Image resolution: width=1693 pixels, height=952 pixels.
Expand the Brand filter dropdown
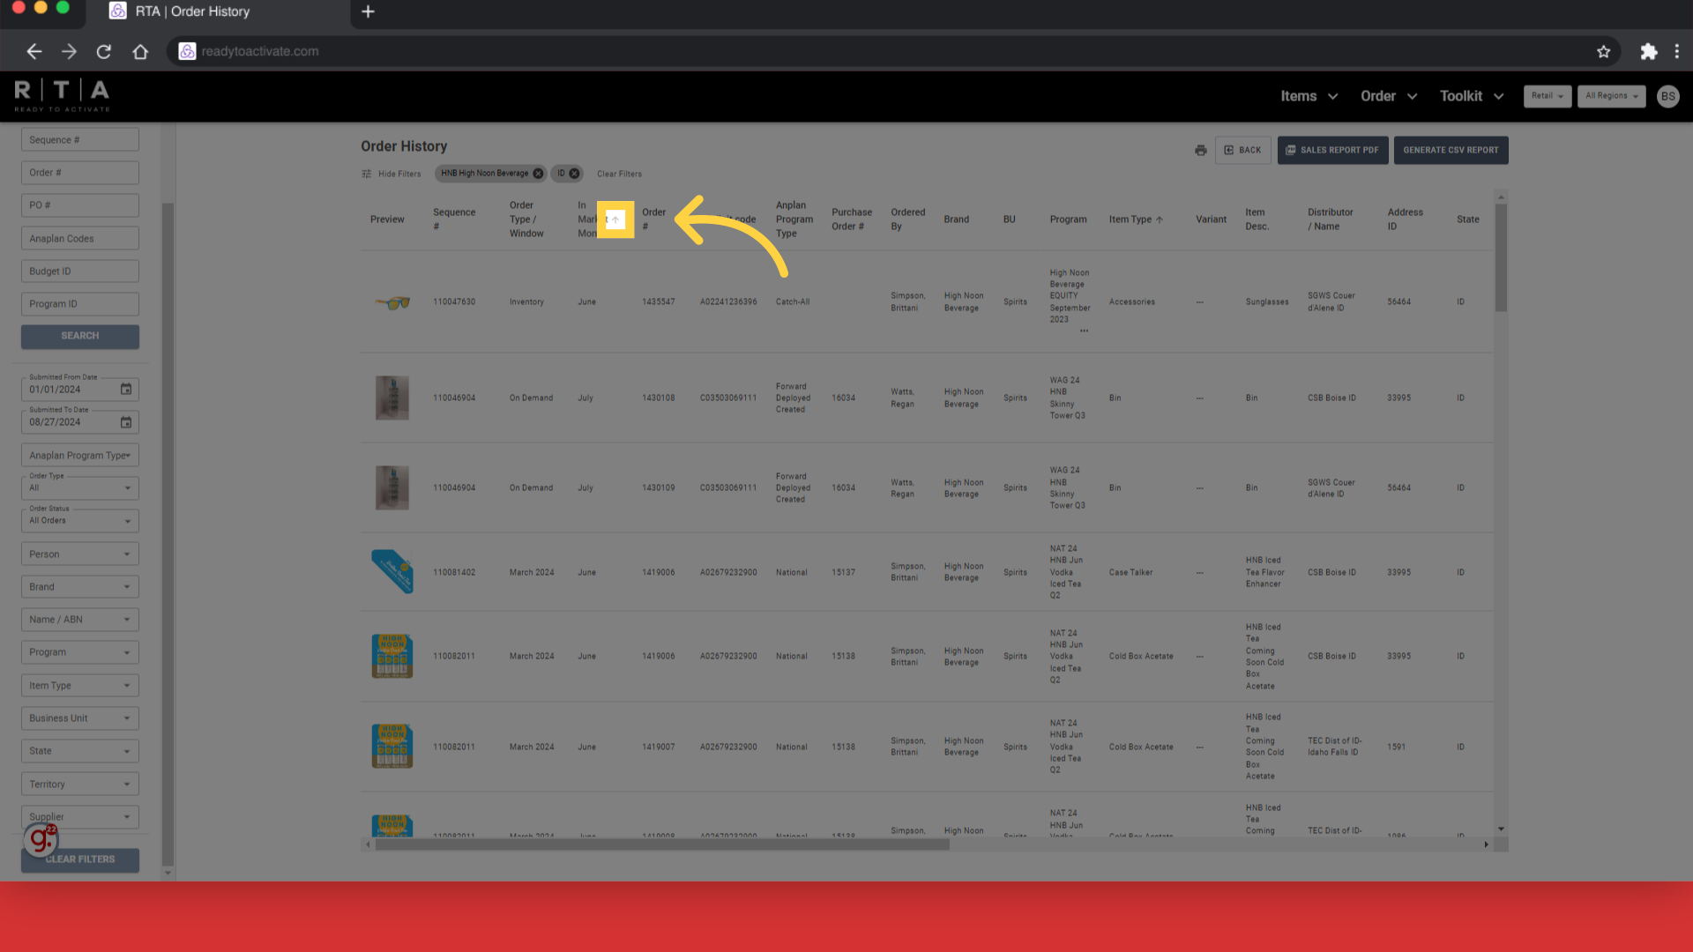click(x=79, y=587)
